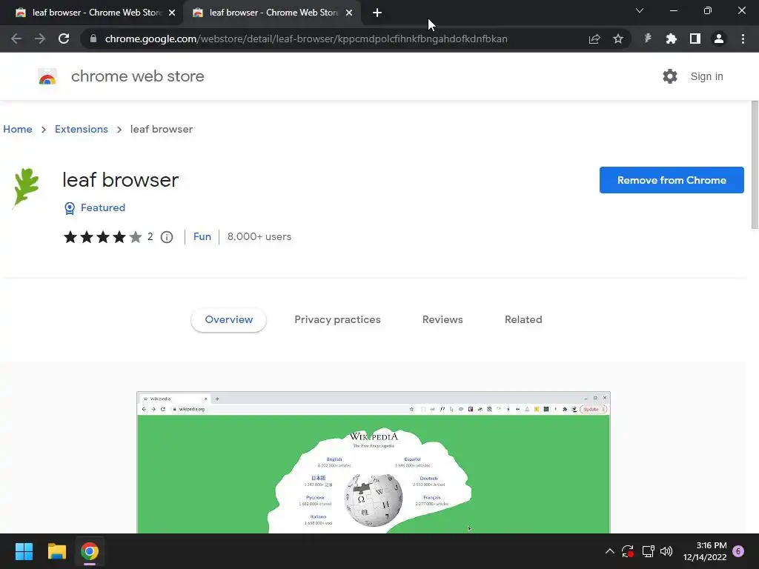The image size is (759, 569).
Task: Click the leaf browser oak leaf logo
Action: (26, 187)
